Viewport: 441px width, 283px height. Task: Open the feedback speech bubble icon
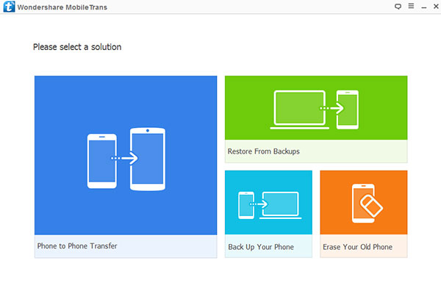coord(398,6)
